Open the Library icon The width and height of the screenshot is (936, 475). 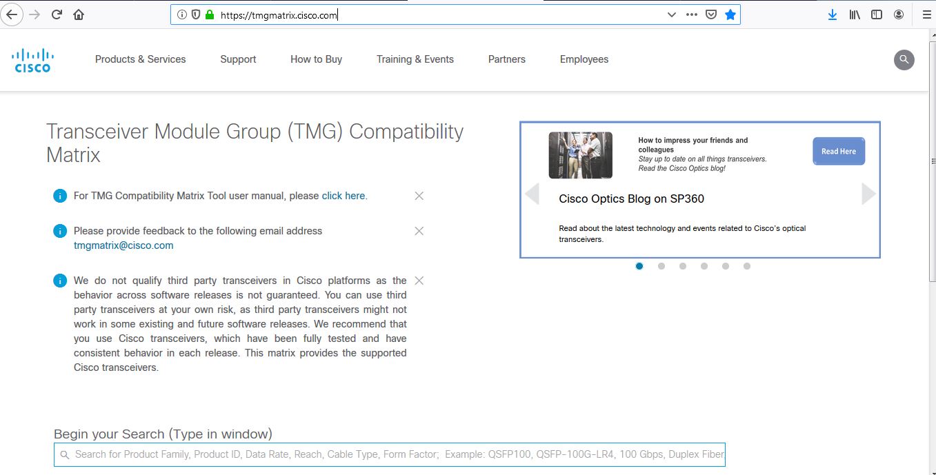[x=854, y=14]
